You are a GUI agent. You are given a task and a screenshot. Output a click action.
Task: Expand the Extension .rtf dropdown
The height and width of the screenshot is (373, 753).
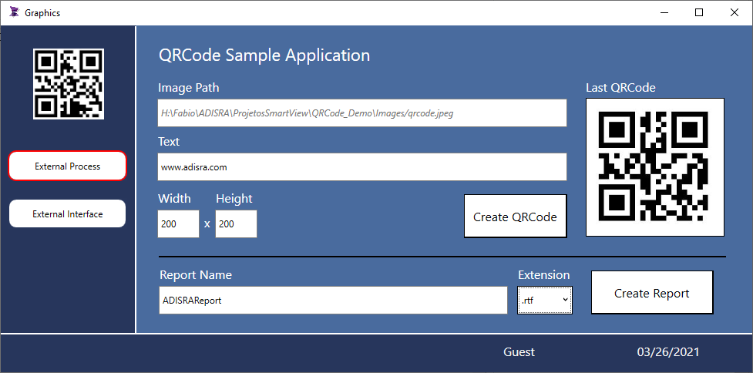[545, 300]
